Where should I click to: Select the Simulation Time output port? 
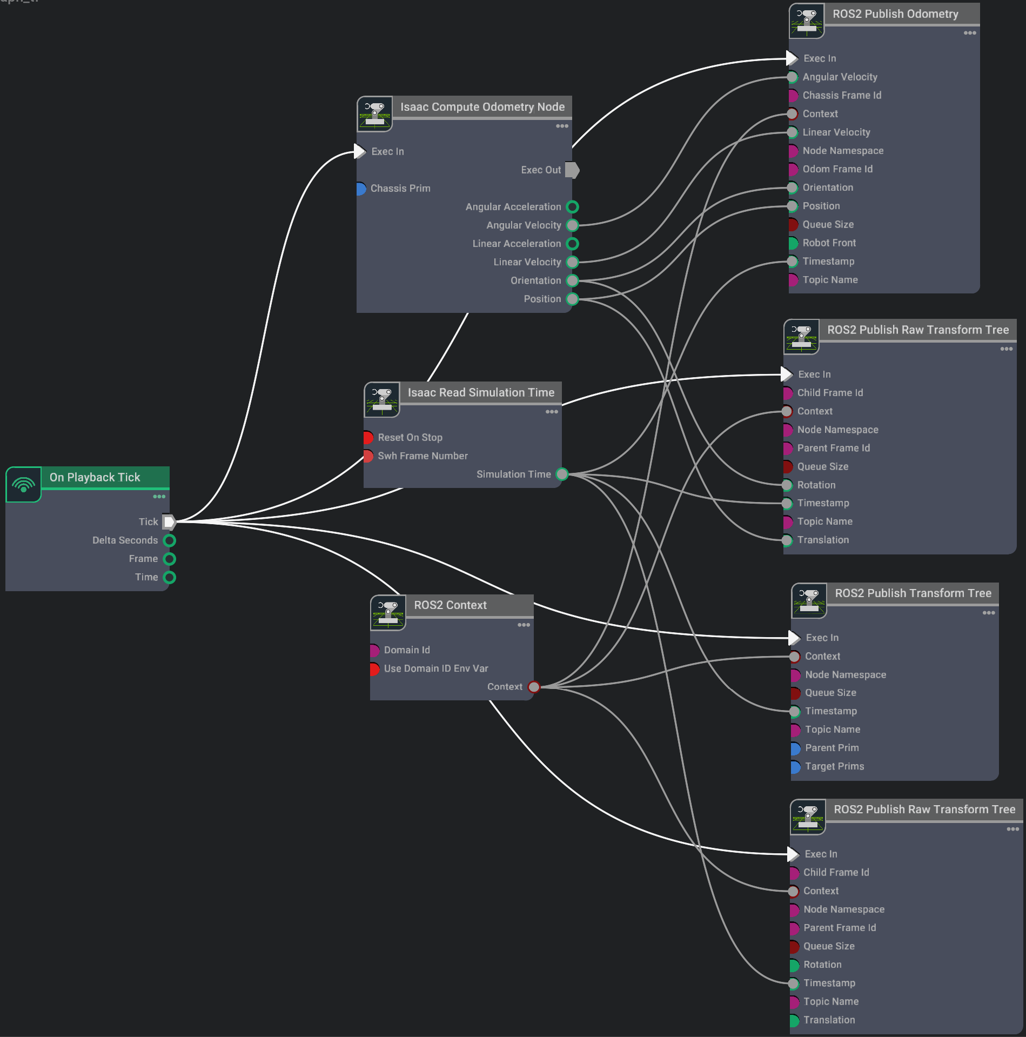point(562,474)
